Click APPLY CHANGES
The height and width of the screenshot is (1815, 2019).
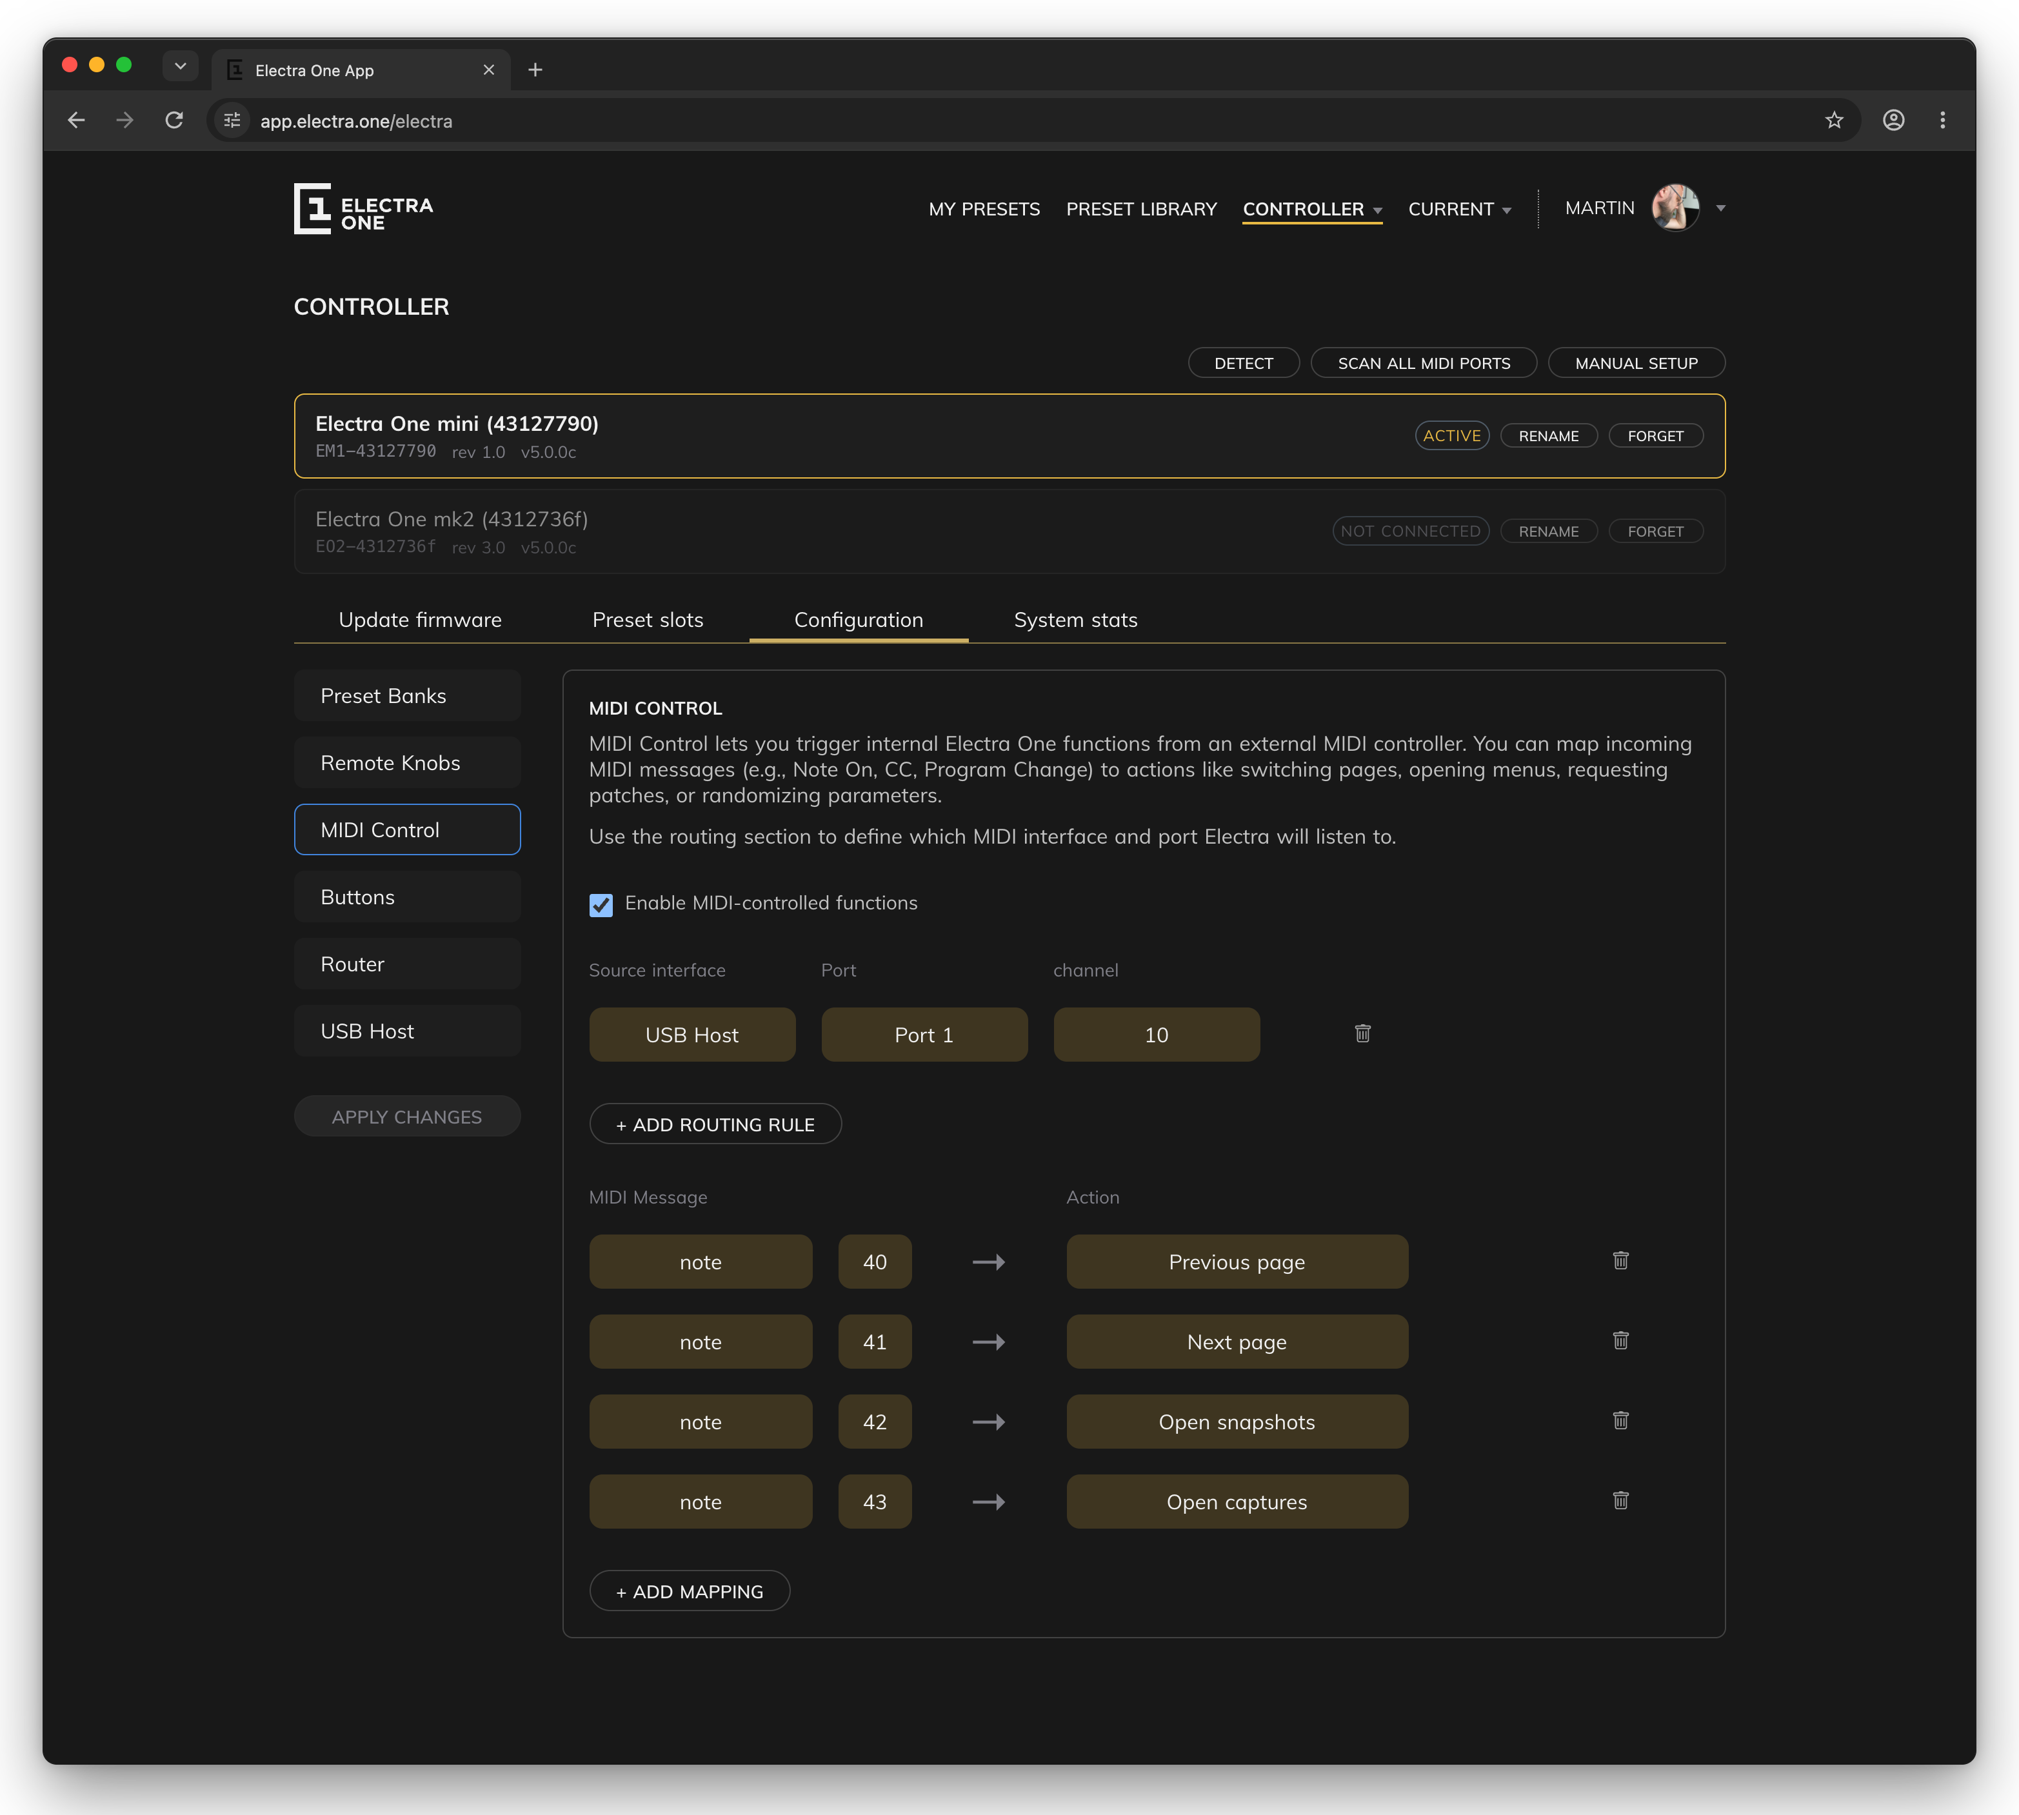point(407,1116)
